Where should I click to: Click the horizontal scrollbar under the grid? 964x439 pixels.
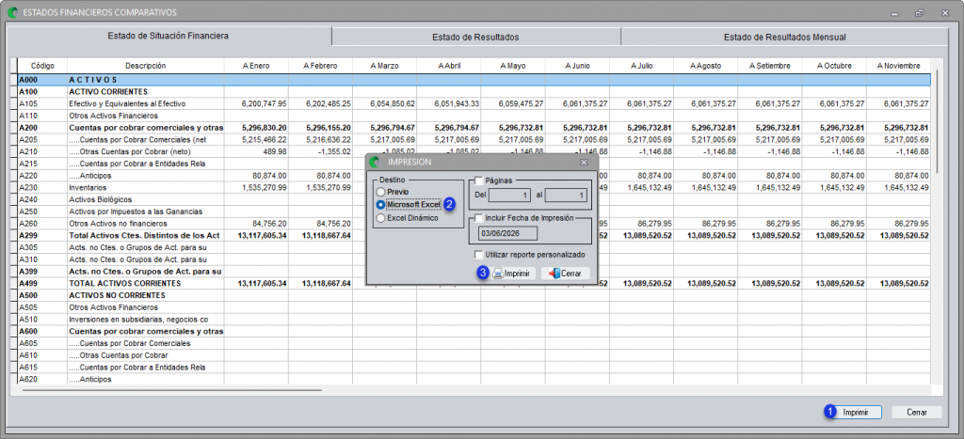[x=172, y=389]
